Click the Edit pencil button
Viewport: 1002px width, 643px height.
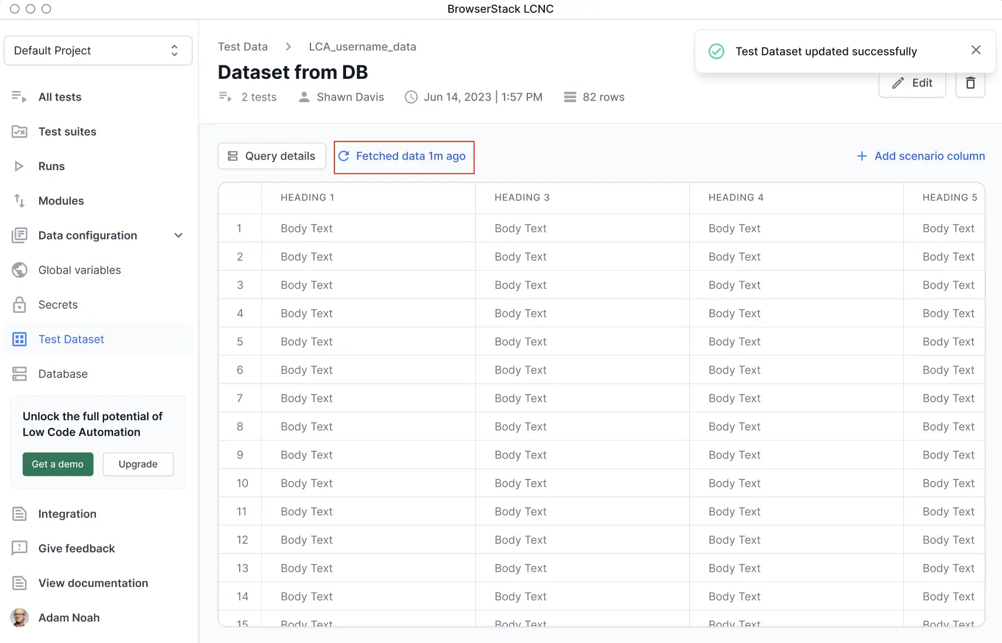click(912, 83)
